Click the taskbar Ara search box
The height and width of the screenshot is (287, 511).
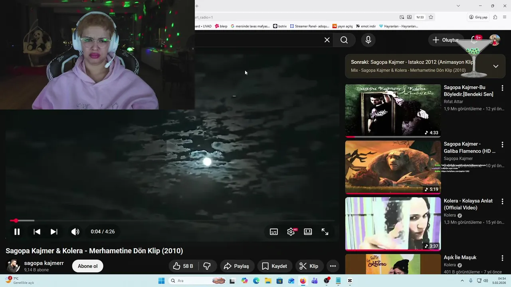coord(198,281)
